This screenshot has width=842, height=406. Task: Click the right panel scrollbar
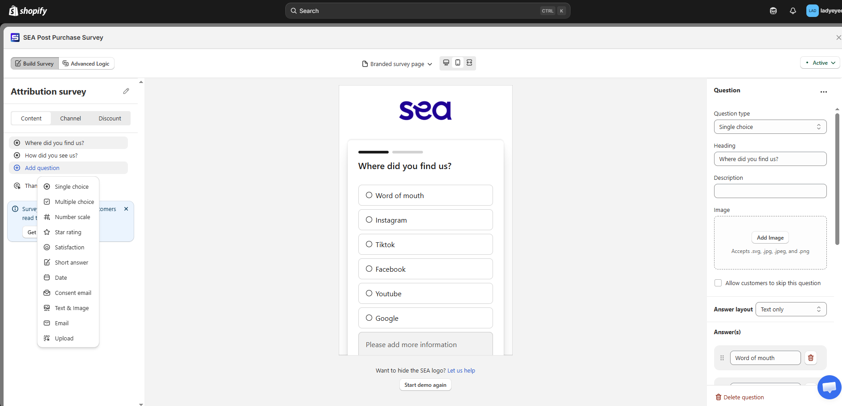[837, 178]
